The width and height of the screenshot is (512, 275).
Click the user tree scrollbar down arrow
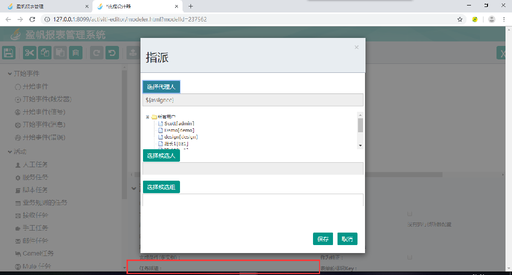tap(360, 145)
